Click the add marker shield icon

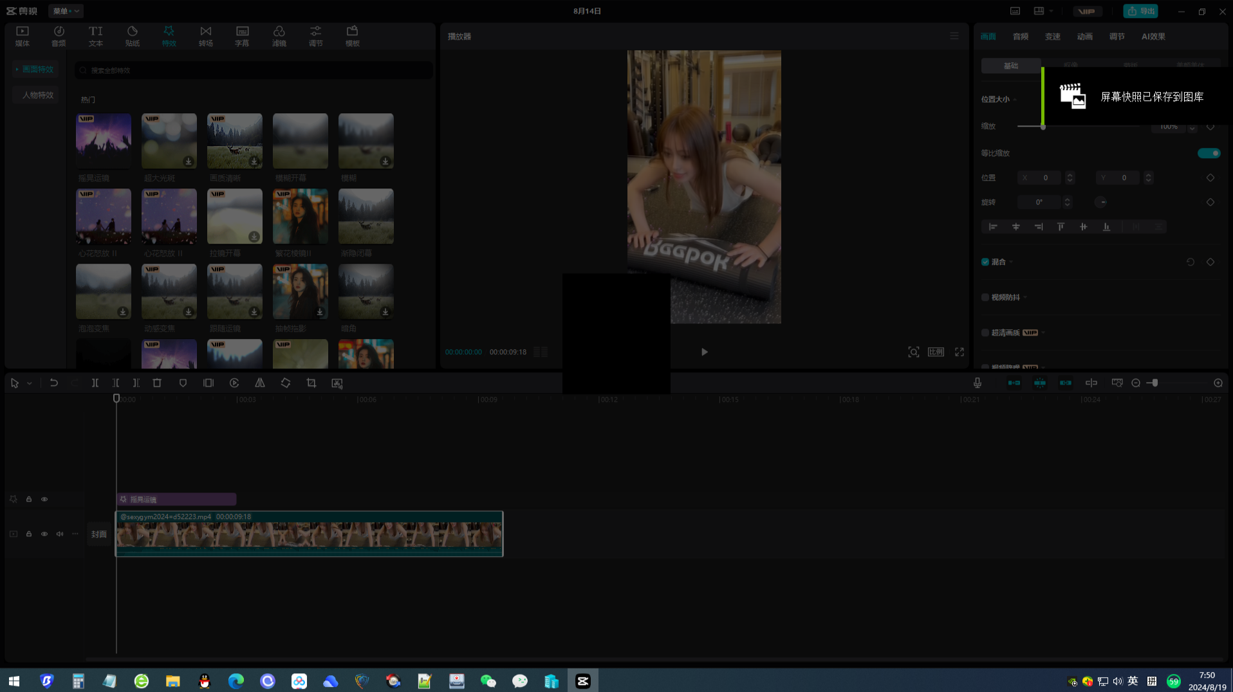183,383
